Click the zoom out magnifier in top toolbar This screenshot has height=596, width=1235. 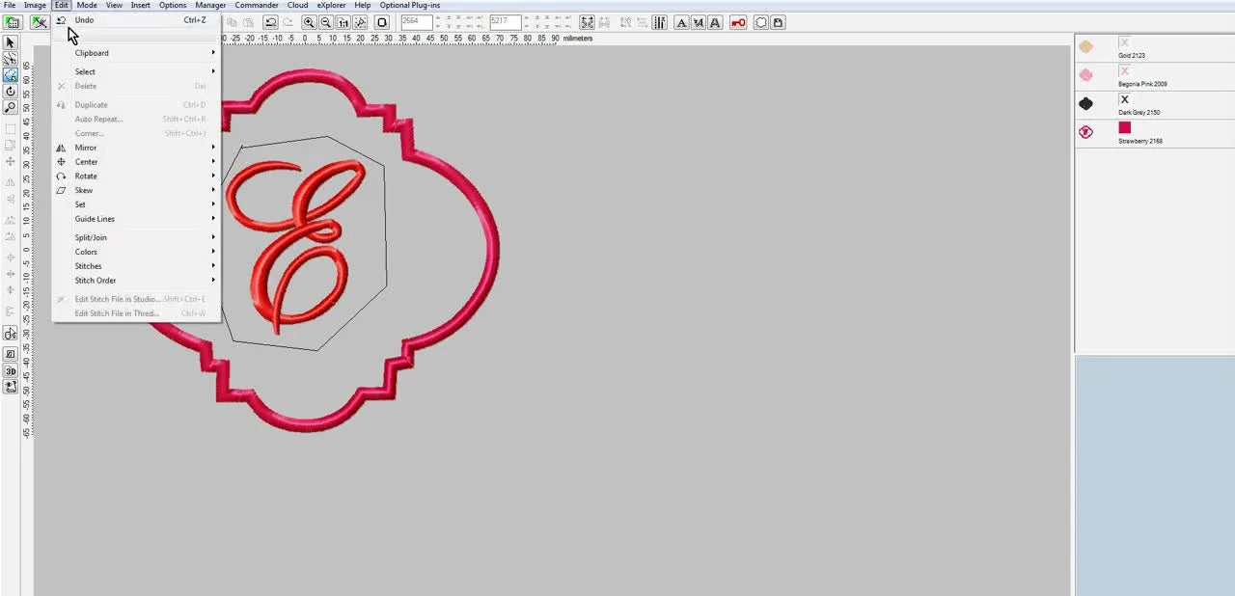click(326, 22)
